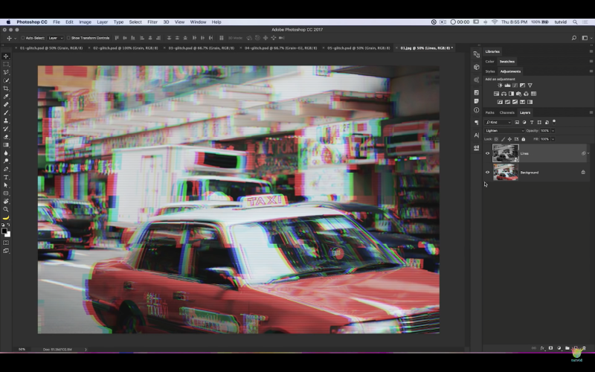Viewport: 595px width, 372px height.
Task: Select the Path Selection tool
Action: [6, 185]
